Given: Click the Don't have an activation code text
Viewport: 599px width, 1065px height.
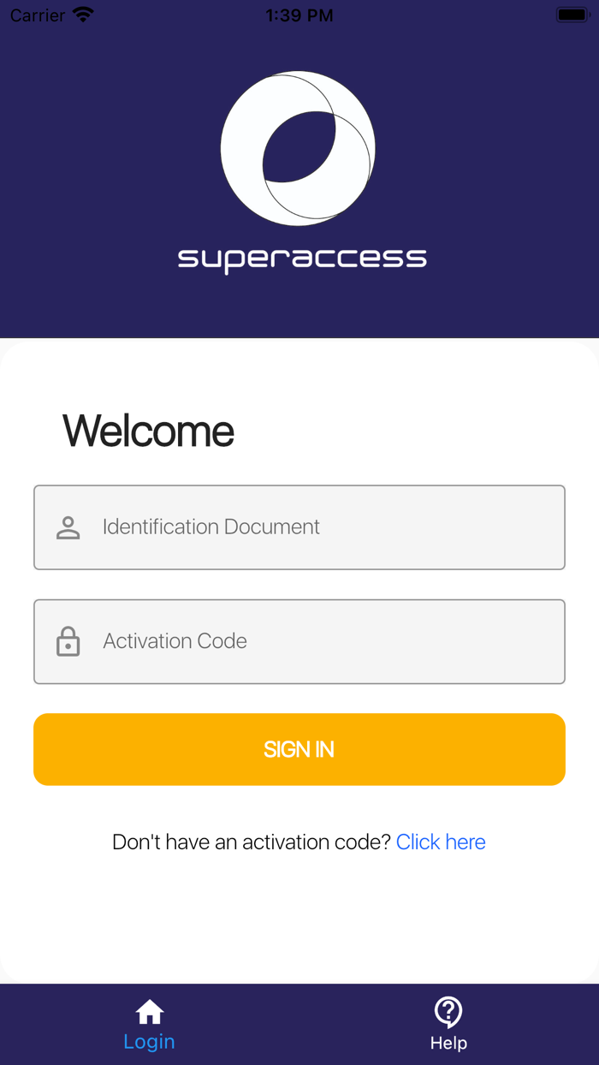Looking at the screenshot, I should tap(251, 842).
